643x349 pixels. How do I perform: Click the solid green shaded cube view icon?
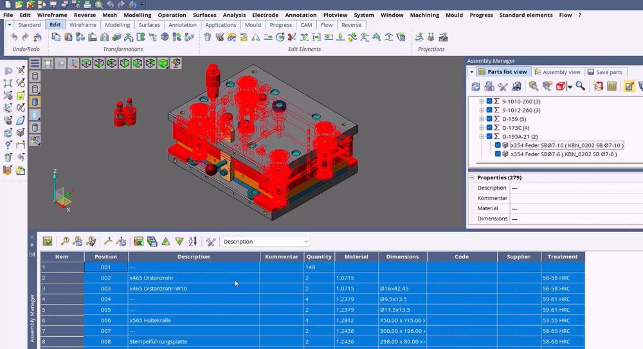point(163,63)
